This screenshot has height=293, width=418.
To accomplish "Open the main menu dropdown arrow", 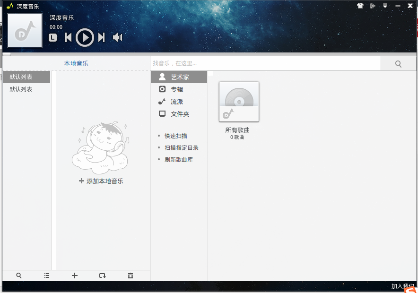I will (x=385, y=6).
